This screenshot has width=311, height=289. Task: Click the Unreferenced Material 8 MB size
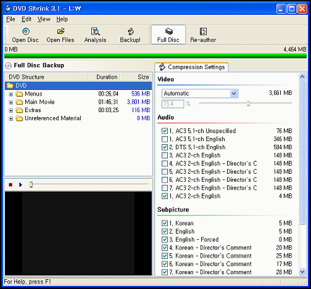(143, 118)
